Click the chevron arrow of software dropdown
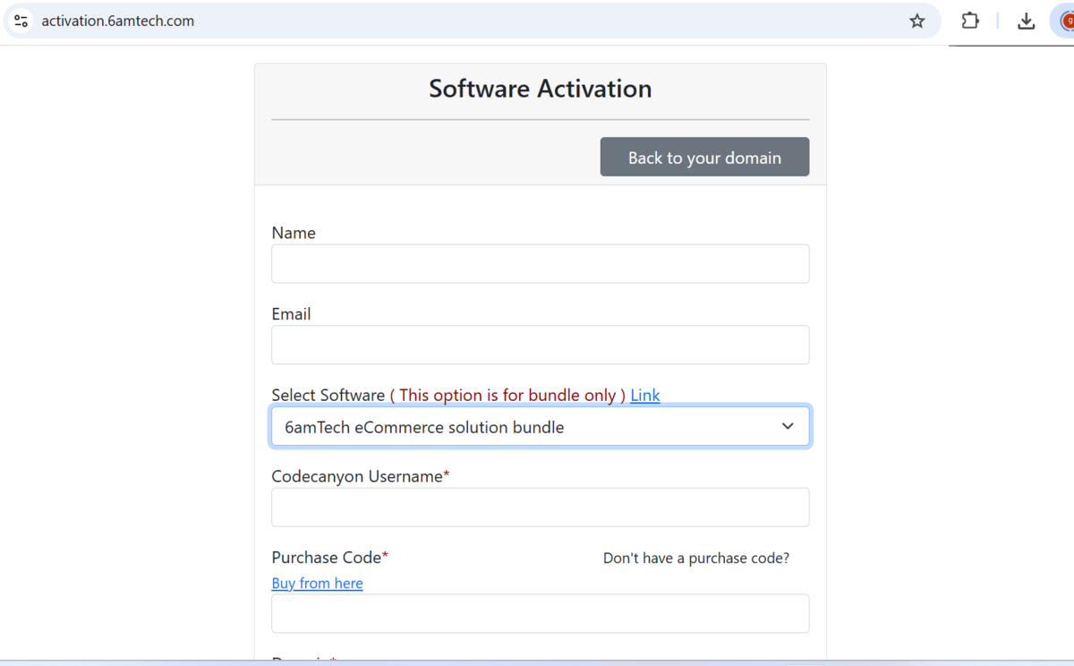Viewport: 1074px width, 666px height. click(788, 426)
